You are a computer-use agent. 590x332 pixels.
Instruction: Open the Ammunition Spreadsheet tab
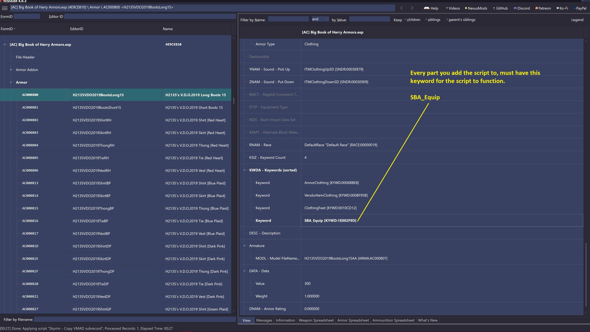pos(393,320)
